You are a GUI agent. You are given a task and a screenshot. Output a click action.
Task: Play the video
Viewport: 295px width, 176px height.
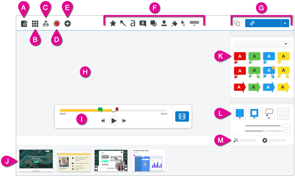113,121
